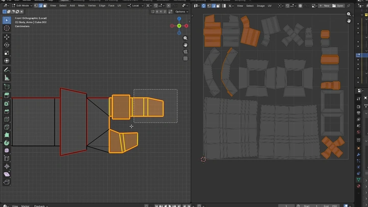Viewport: 368px width, 207px height.
Task: Open the editor type dropdown in UV editor
Action: point(197,6)
